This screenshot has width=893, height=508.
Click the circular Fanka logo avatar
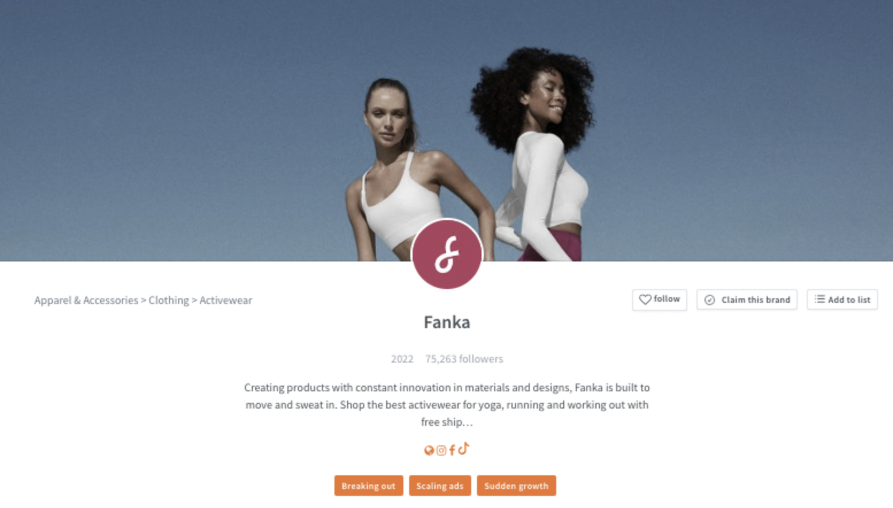click(447, 254)
